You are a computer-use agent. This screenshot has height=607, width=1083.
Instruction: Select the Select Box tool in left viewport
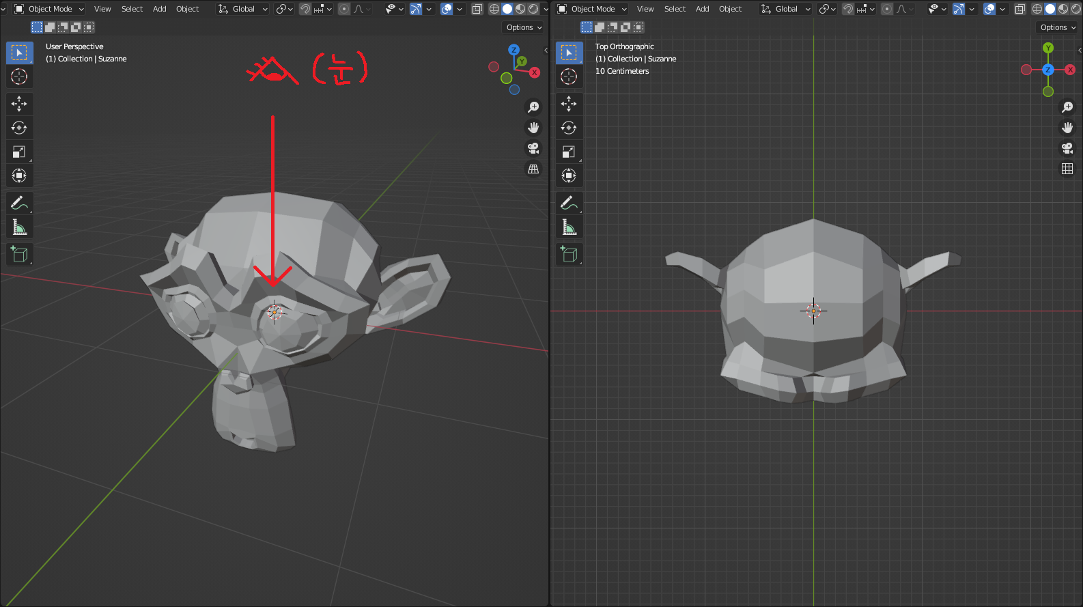point(19,53)
